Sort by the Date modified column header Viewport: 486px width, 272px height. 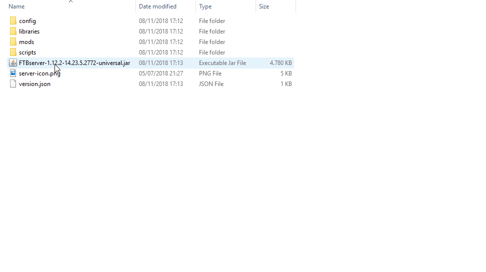157,6
